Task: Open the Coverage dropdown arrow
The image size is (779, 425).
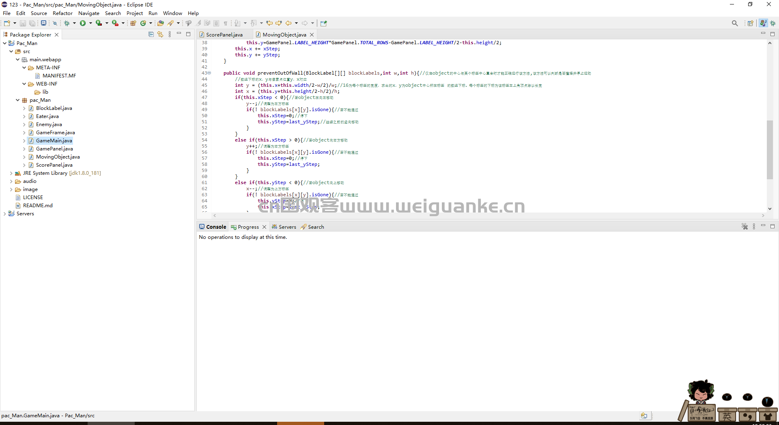Action: (x=107, y=23)
